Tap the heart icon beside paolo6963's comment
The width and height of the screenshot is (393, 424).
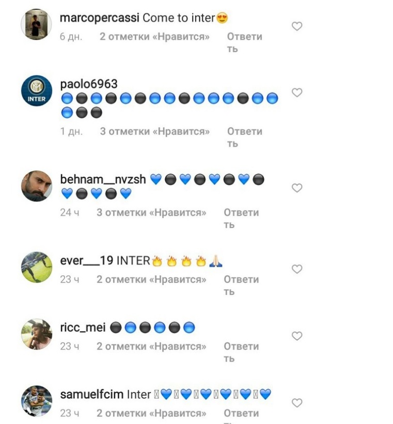pos(297,93)
